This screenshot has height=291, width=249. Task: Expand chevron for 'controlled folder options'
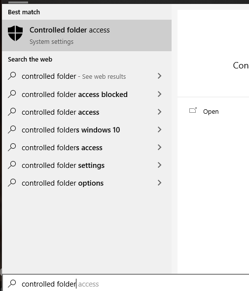(x=159, y=183)
